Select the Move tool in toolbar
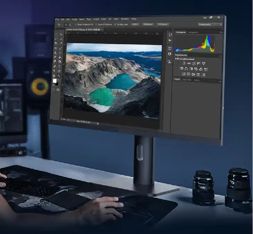Screen dimensions: 253x234 pos(61,34)
